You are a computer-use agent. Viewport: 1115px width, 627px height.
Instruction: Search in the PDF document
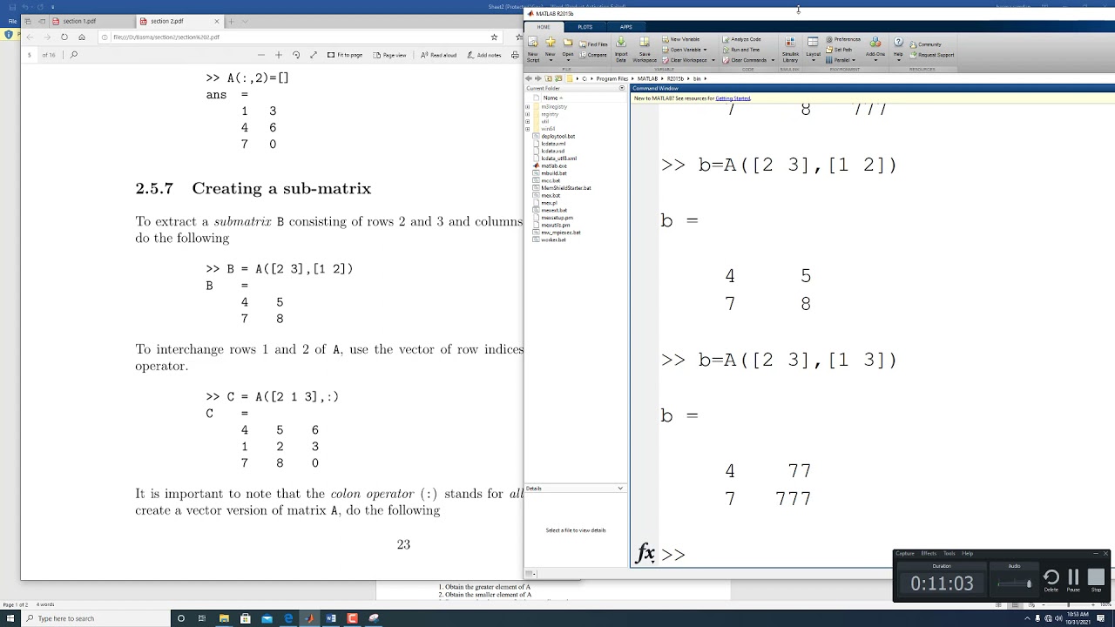coord(74,55)
